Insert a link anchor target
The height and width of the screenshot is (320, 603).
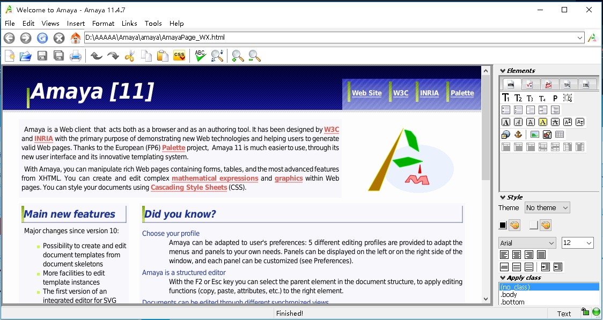click(x=518, y=135)
